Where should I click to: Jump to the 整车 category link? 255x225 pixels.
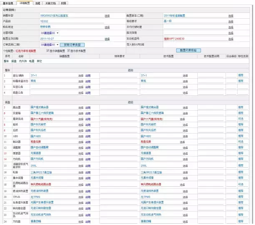tap(6, 61)
